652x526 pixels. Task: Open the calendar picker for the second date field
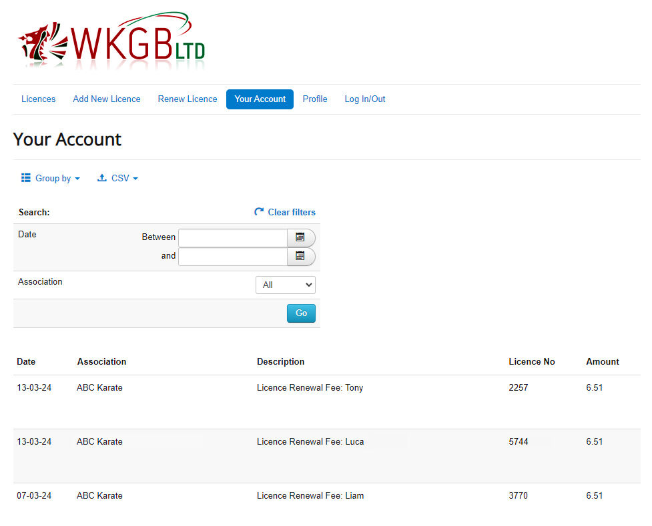pyautogui.click(x=301, y=257)
